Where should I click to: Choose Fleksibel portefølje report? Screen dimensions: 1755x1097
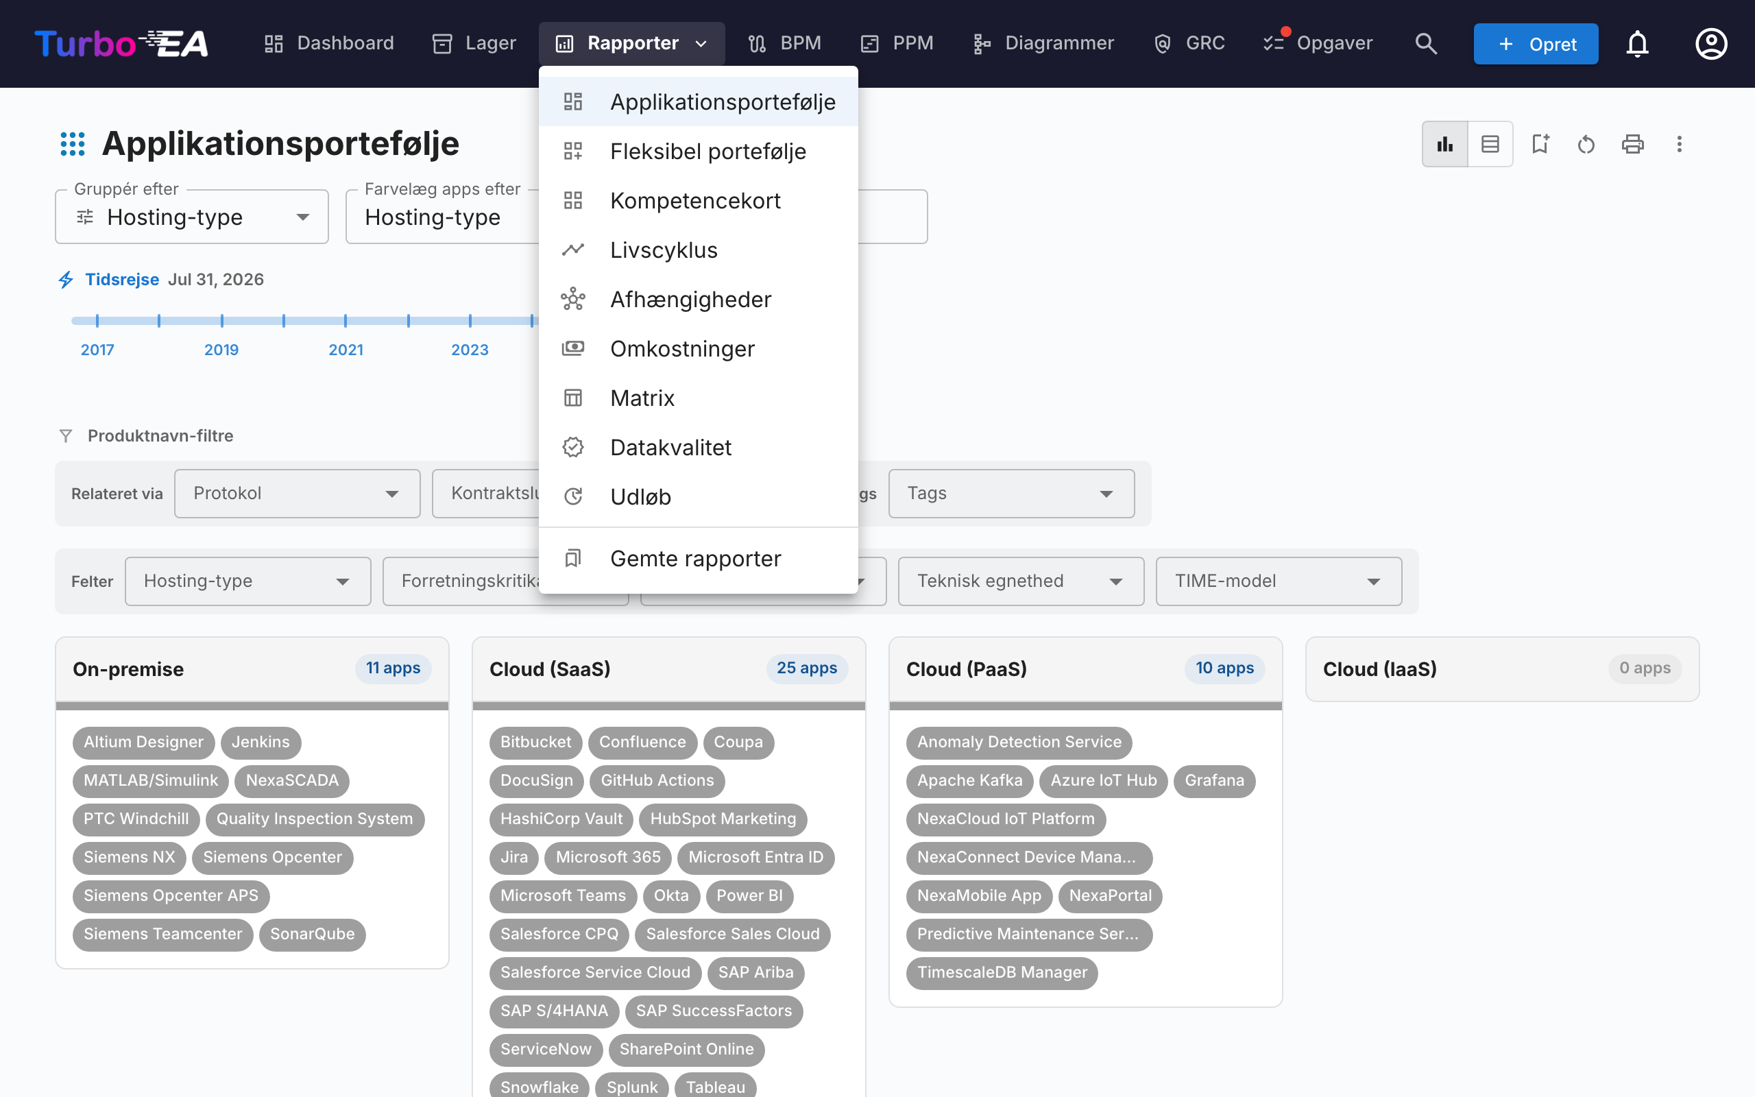tap(699, 152)
